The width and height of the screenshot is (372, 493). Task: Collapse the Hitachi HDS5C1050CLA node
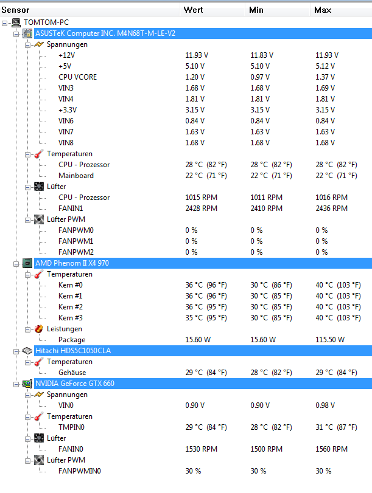click(16, 351)
